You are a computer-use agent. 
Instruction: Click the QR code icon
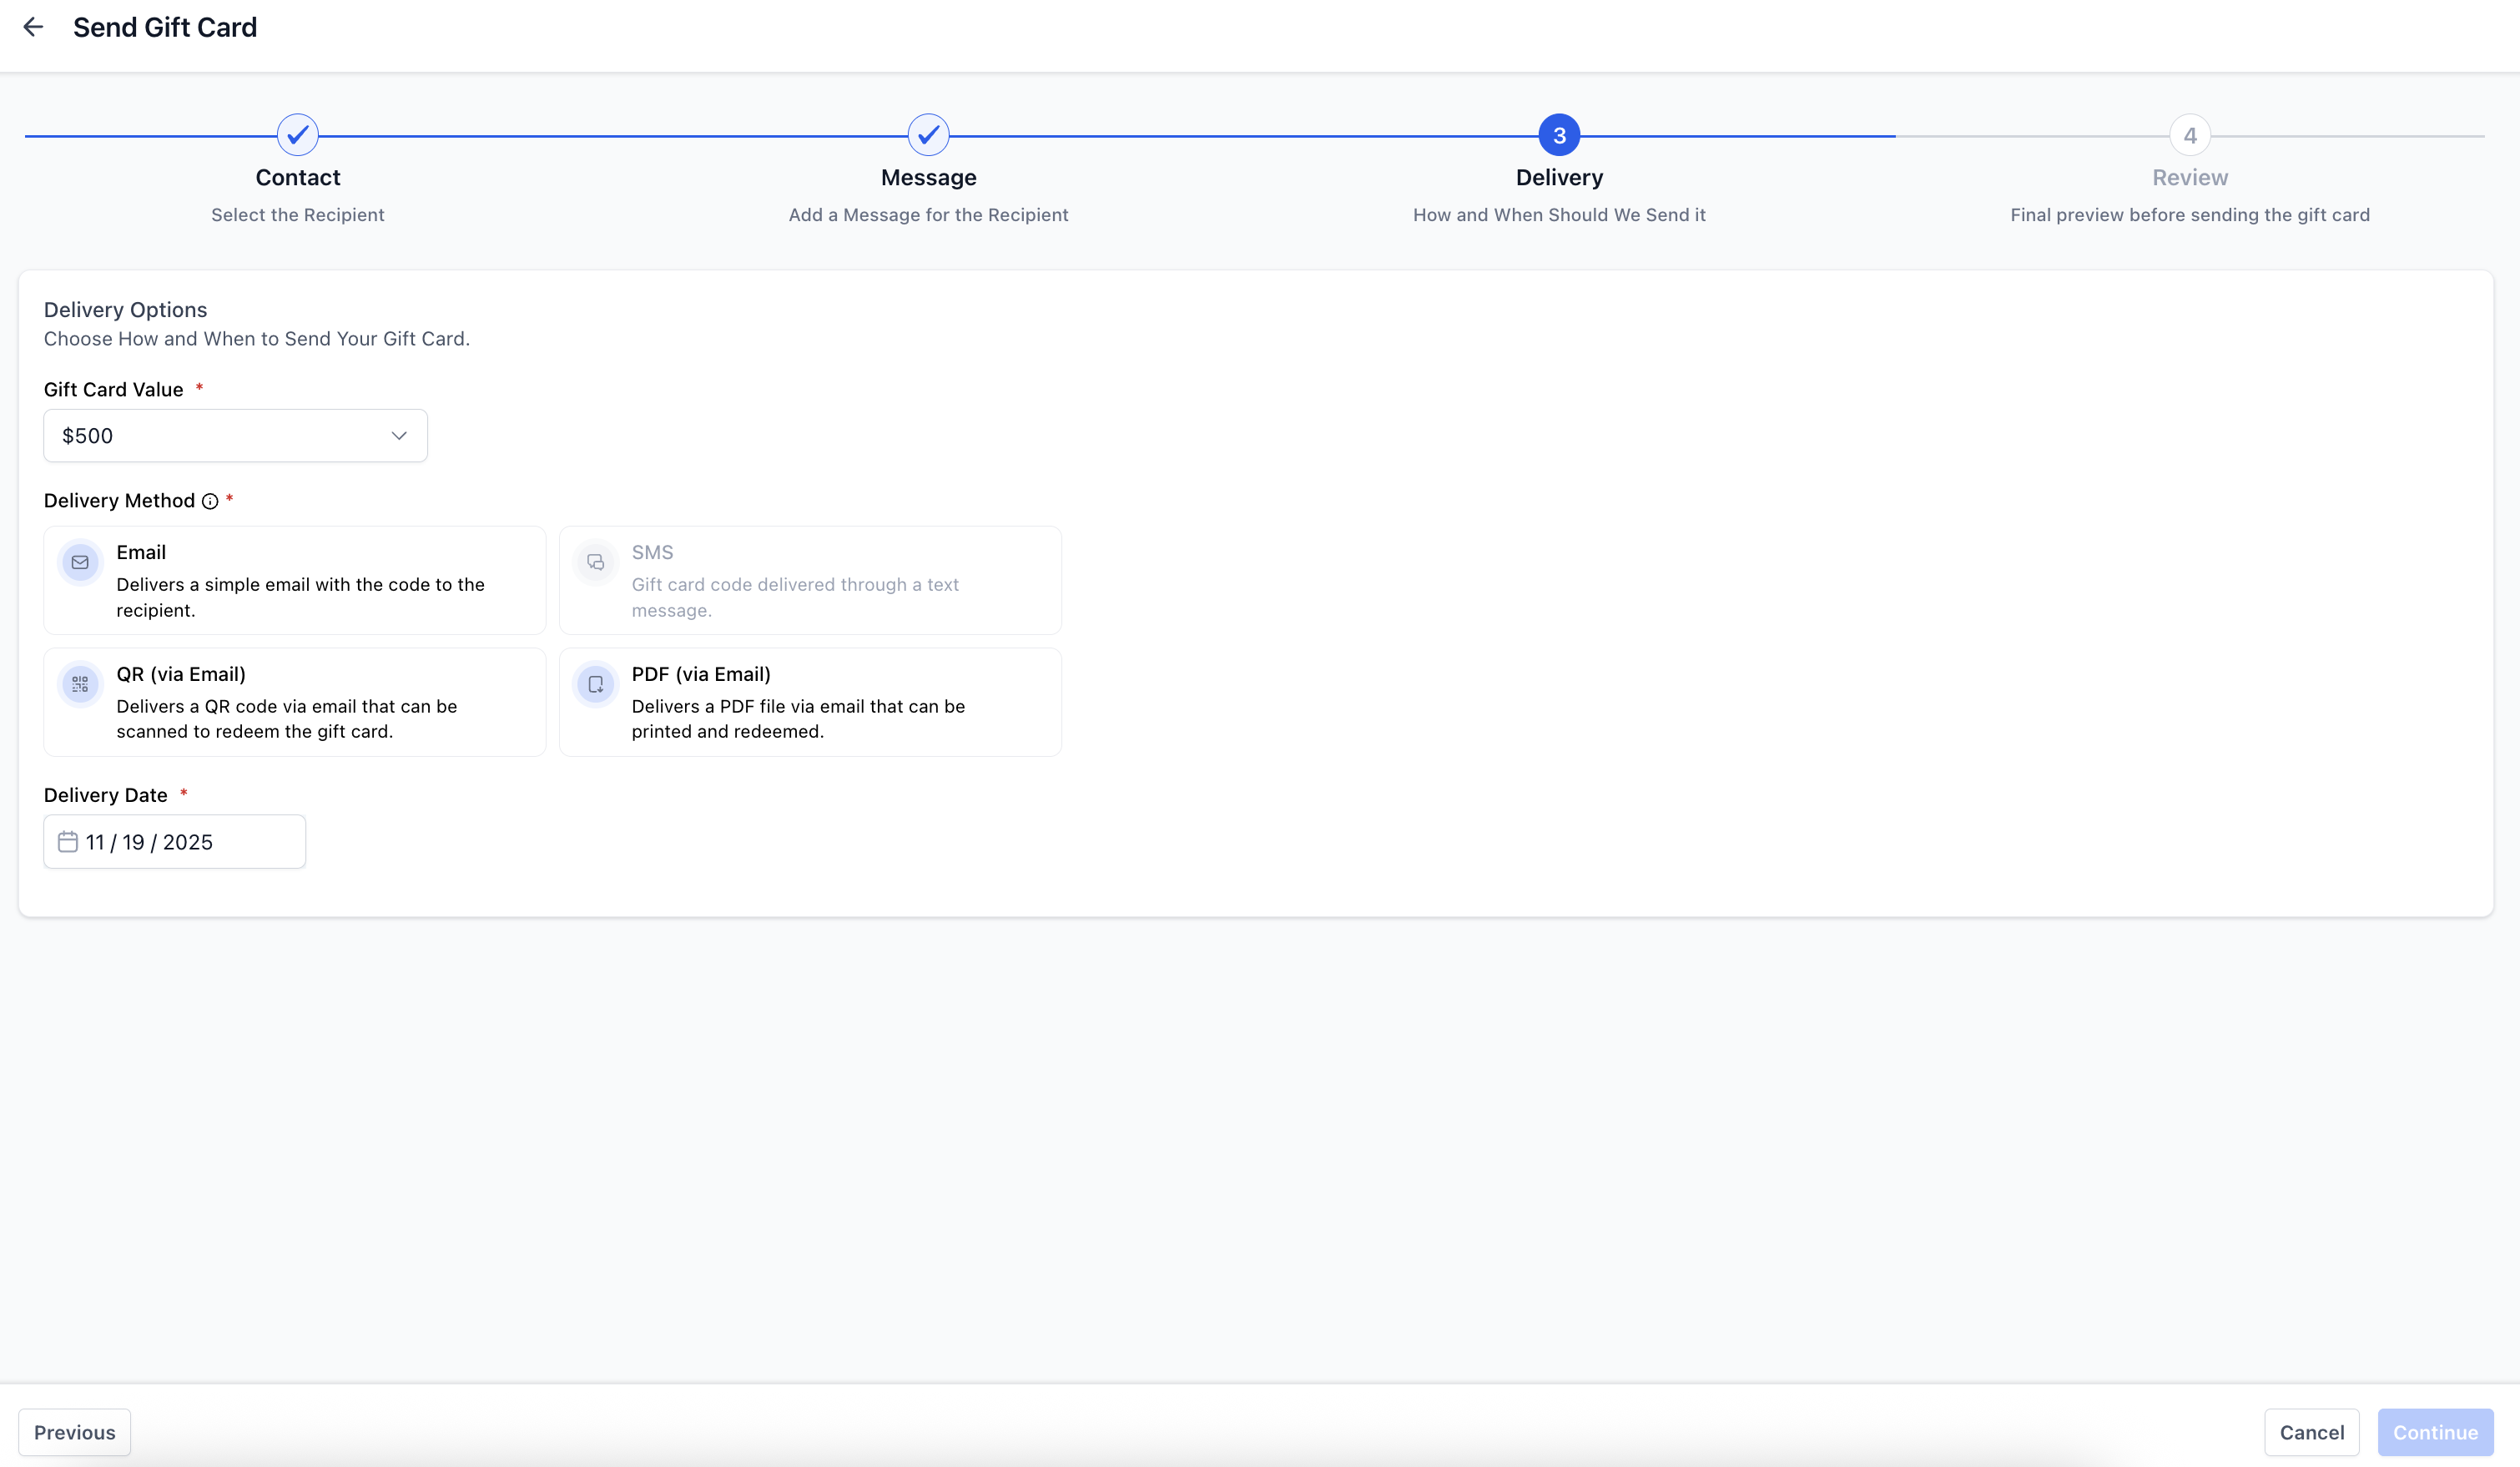click(80, 684)
